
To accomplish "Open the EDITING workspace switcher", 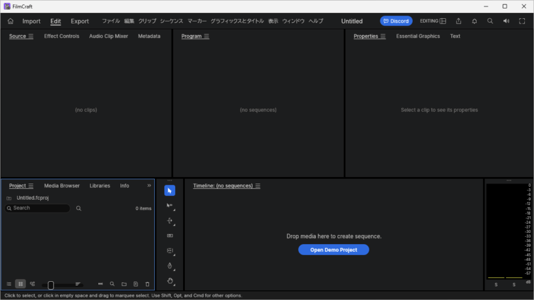I will point(433,21).
